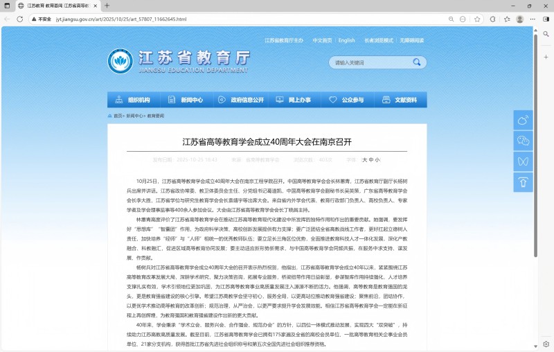Open the 新闻中心 navigation tab

tap(187, 100)
